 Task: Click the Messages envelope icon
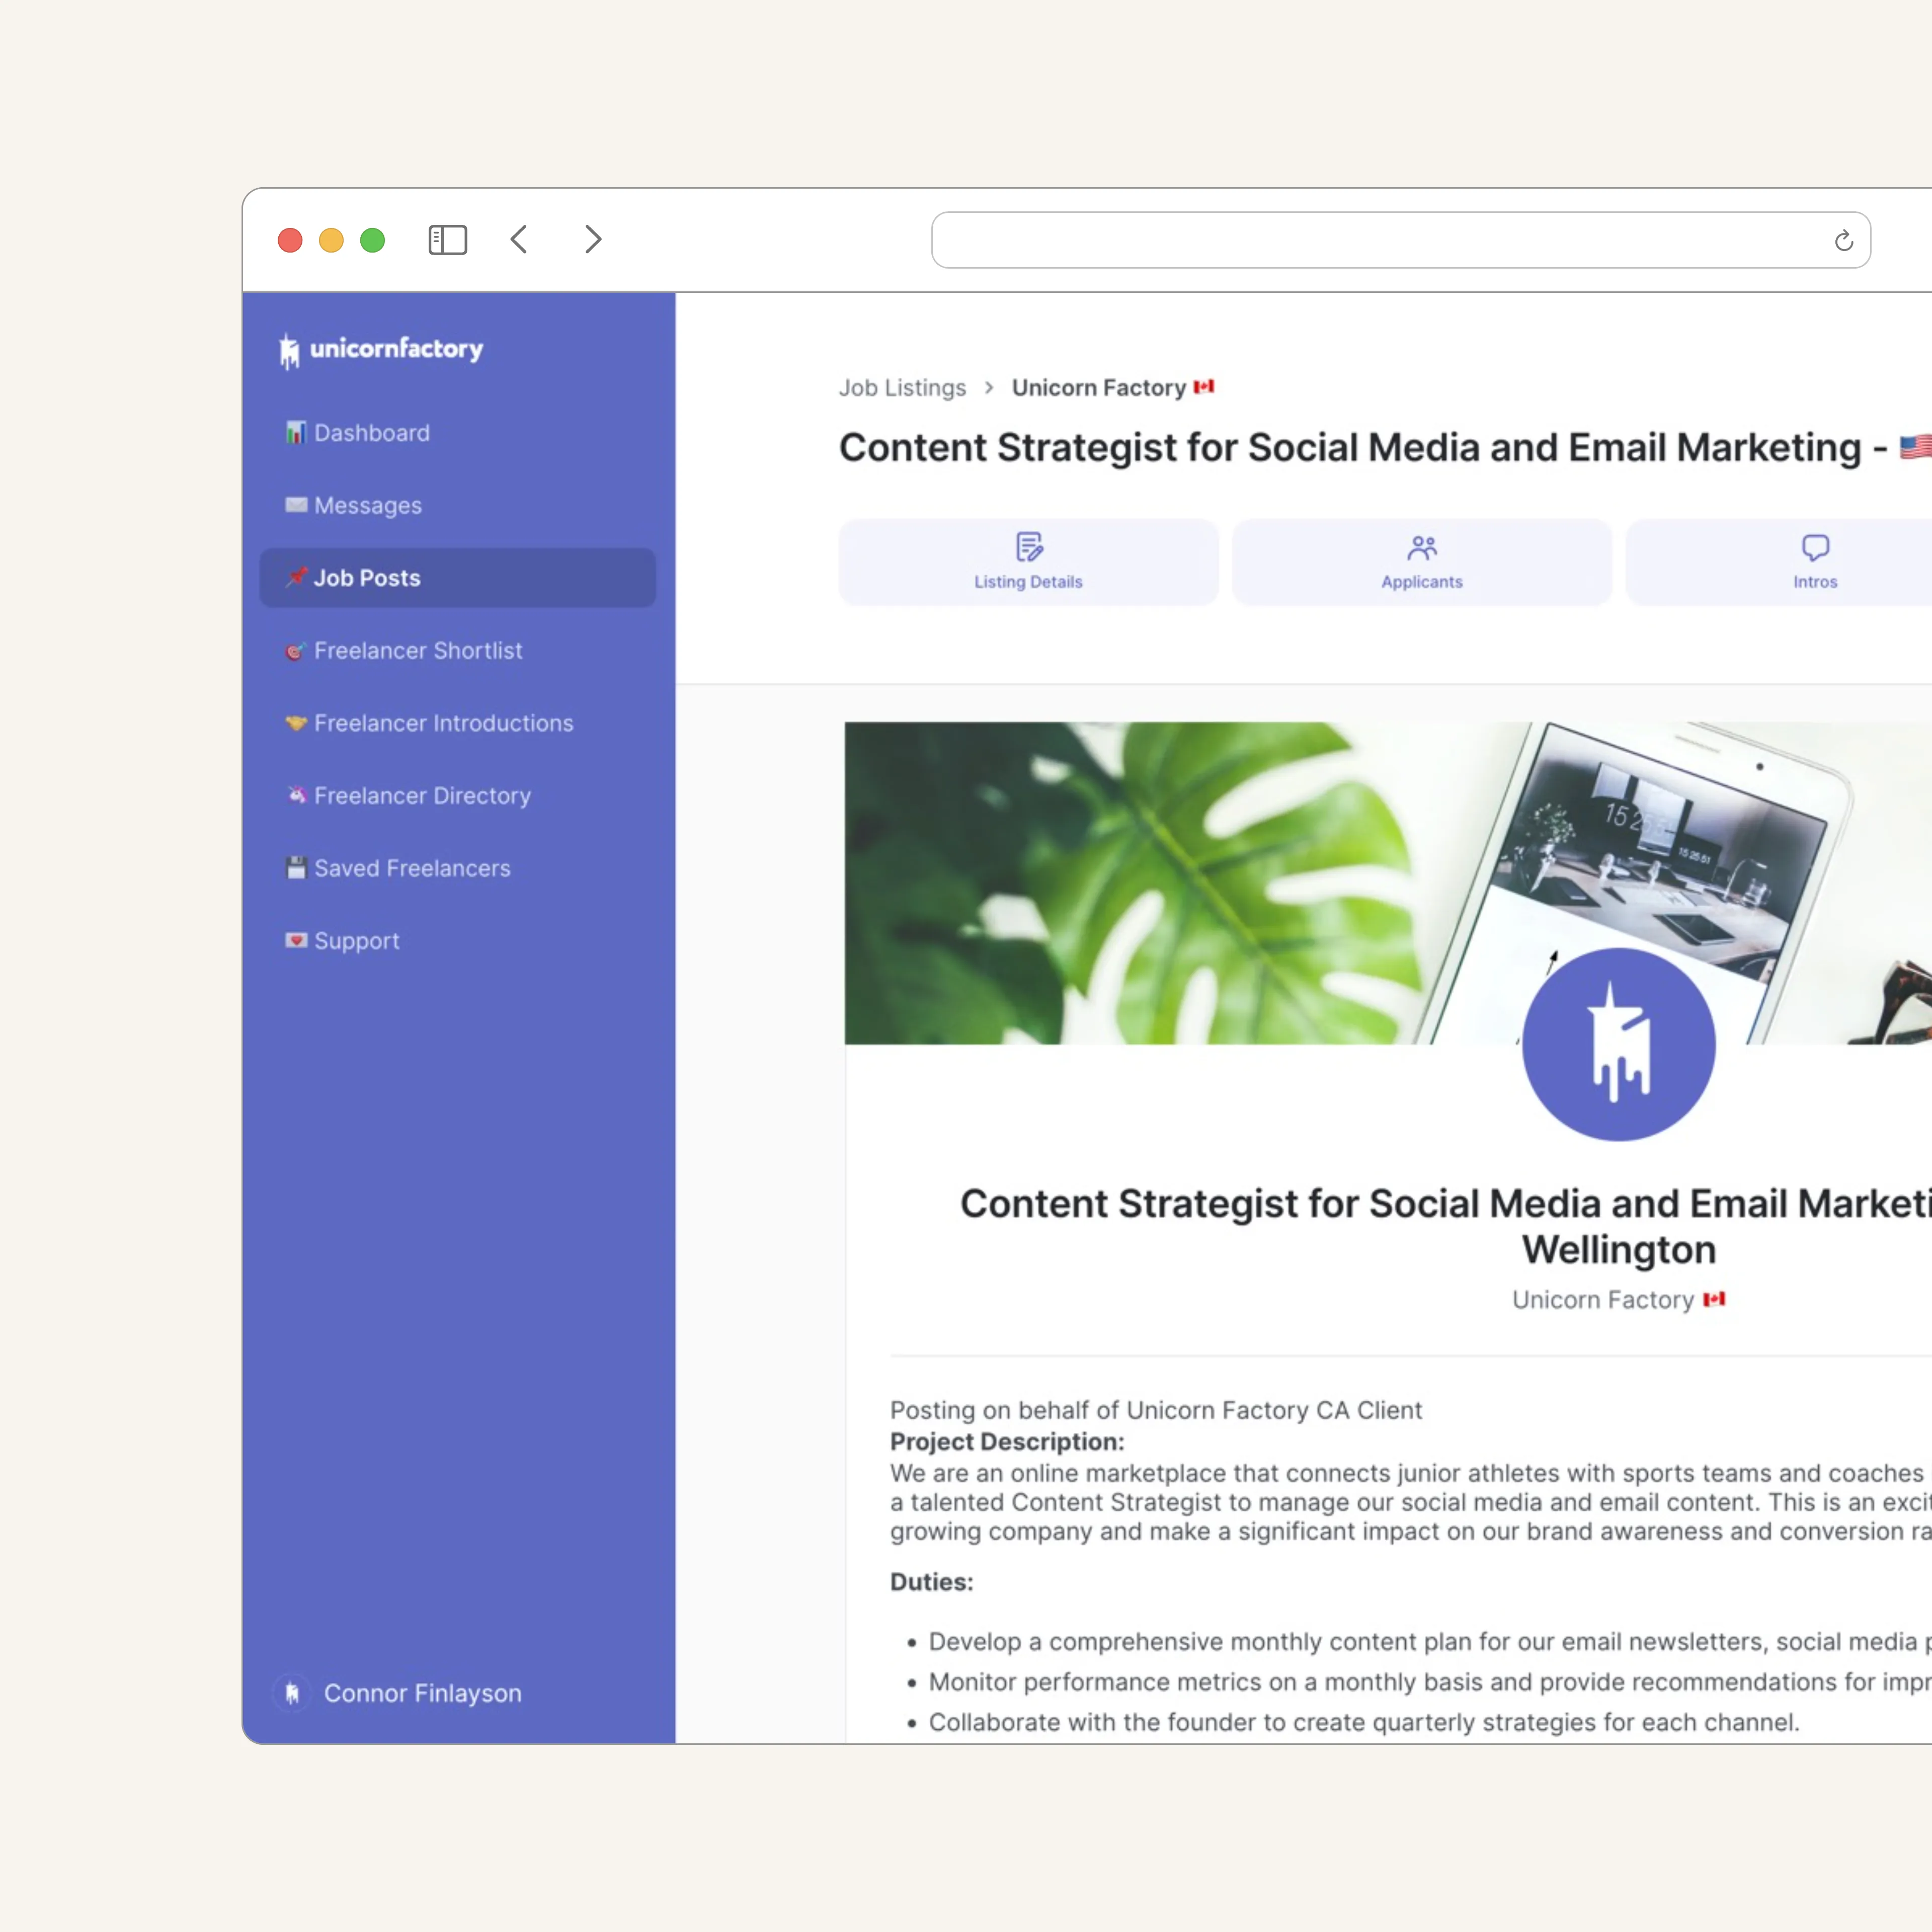tap(296, 505)
